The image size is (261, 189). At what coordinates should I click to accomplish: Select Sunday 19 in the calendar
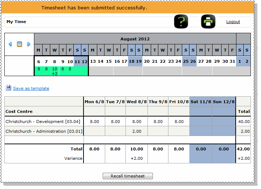[x=139, y=61]
